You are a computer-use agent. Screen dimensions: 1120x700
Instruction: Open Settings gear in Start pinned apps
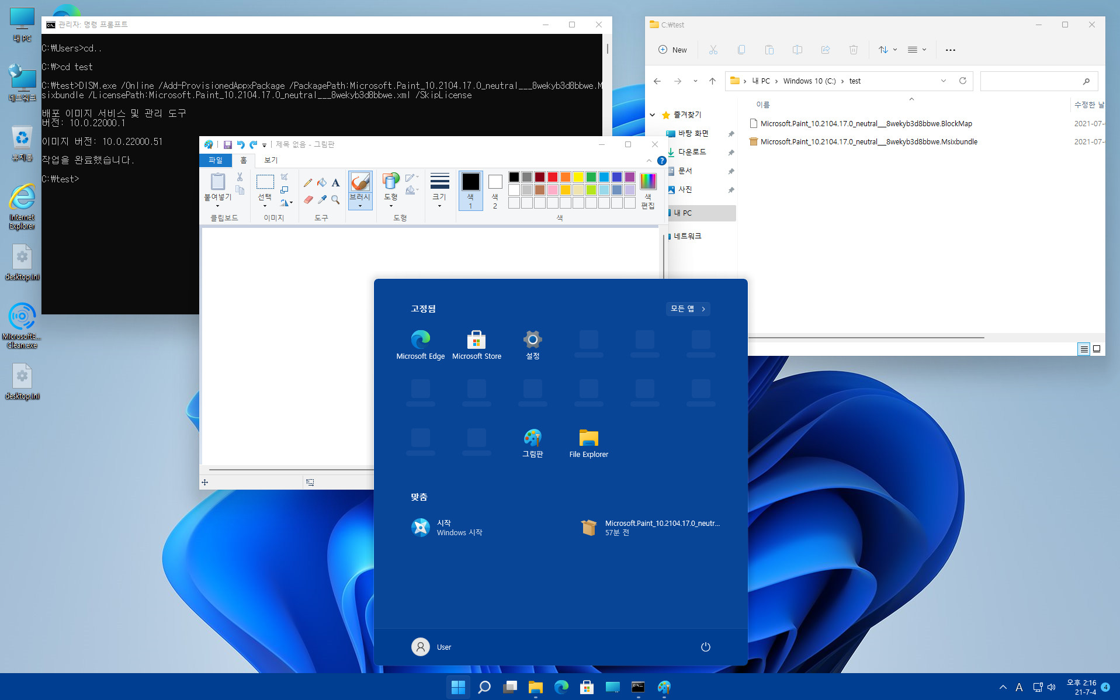(x=533, y=345)
